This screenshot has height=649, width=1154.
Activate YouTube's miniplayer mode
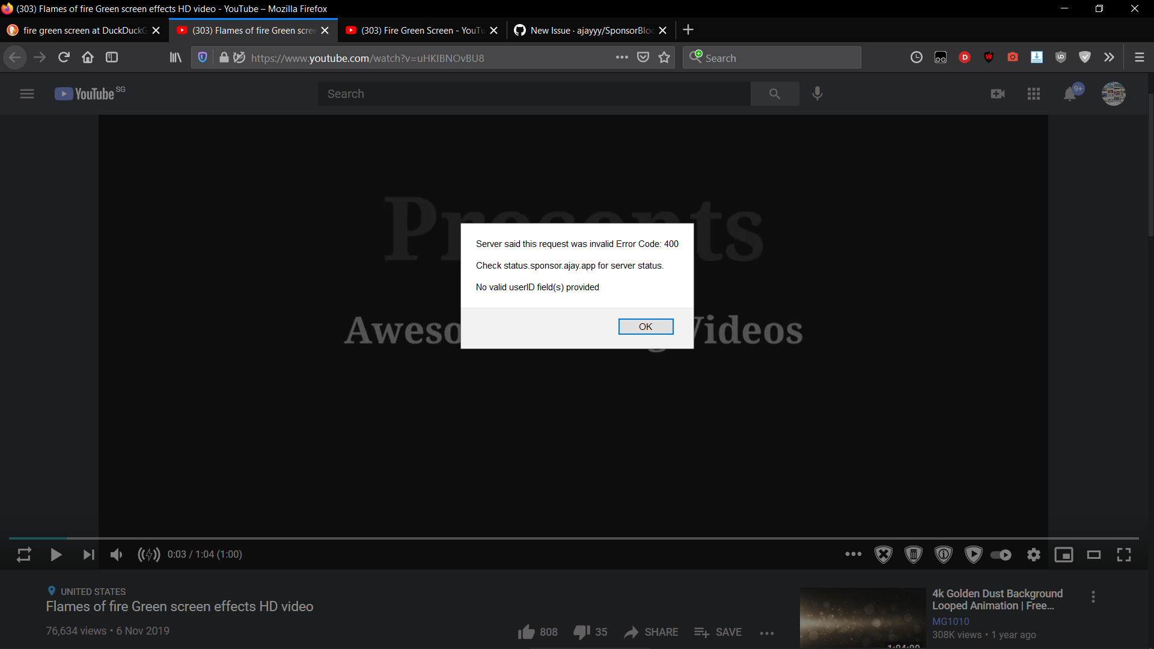[x=1064, y=555]
